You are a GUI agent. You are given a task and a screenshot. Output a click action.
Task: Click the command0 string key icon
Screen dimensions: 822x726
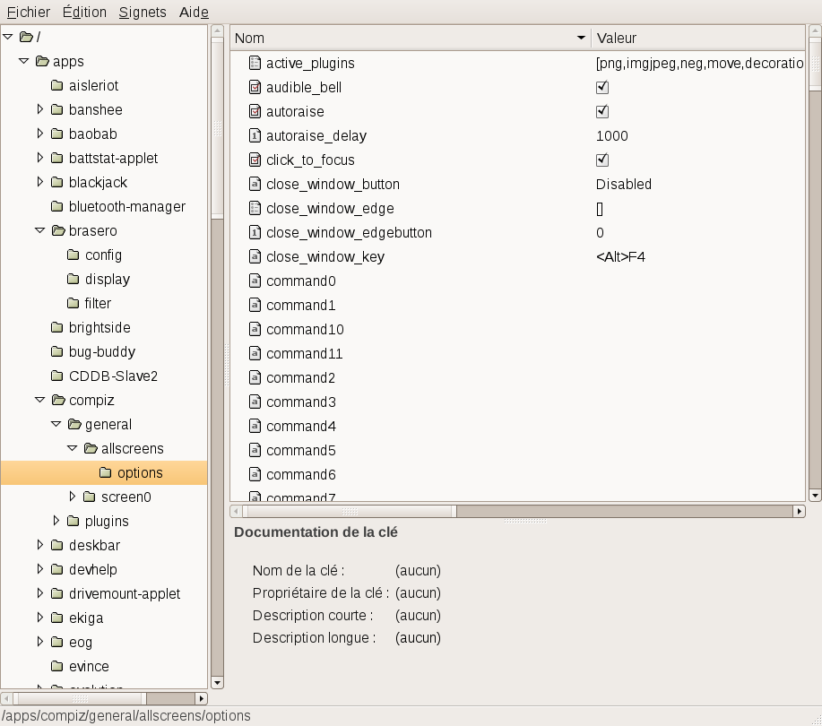(255, 281)
